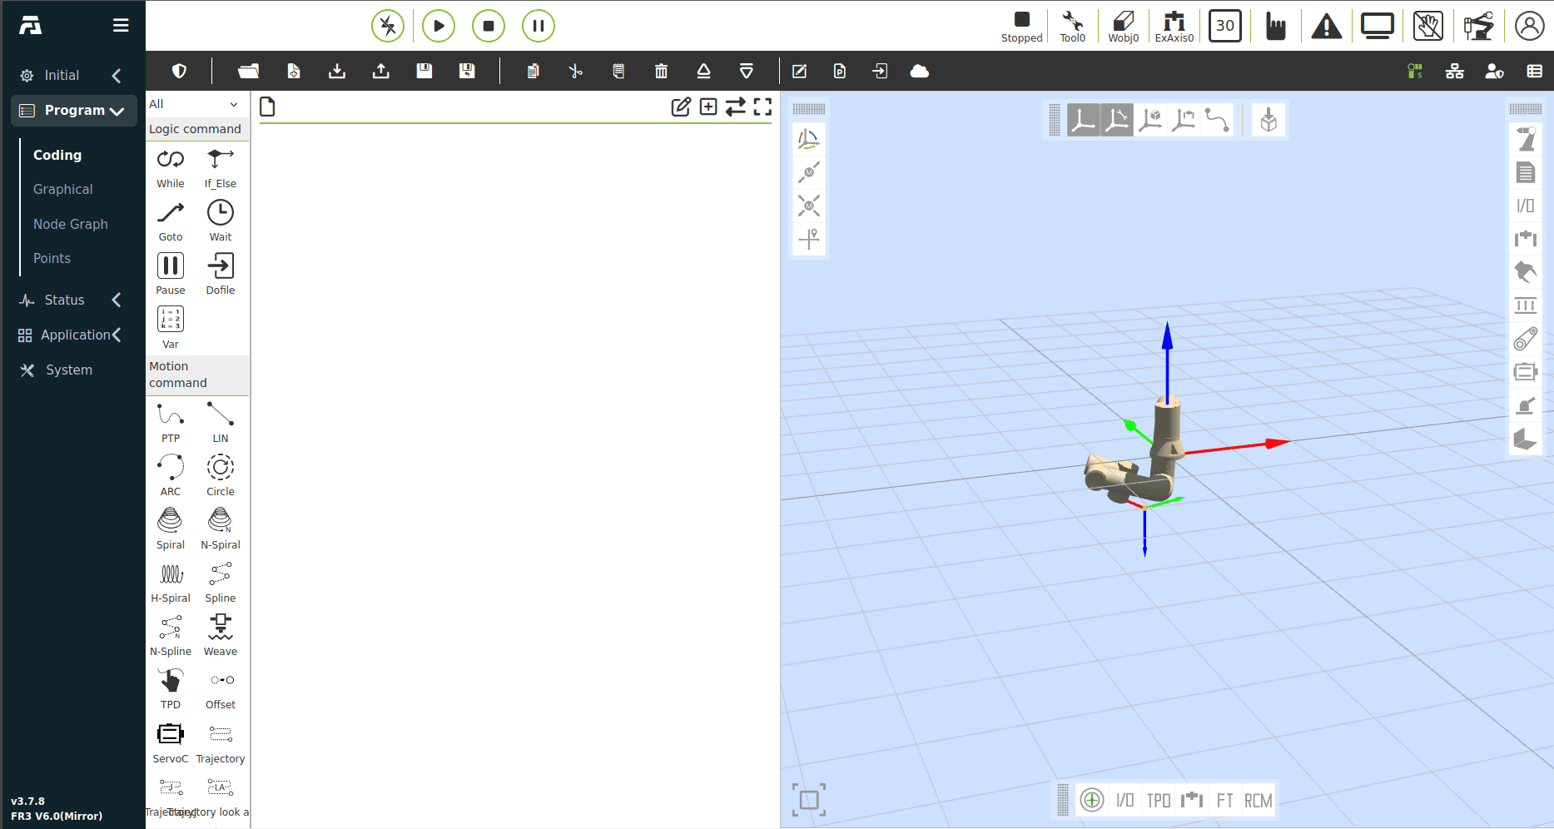Viewport: 1554px width, 829px height.
Task: Select the Weave motion command
Action: click(x=221, y=628)
